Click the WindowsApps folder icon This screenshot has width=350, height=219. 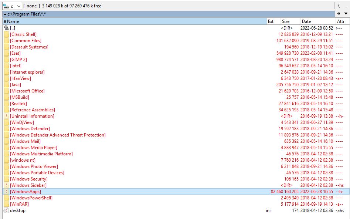coord(6,192)
